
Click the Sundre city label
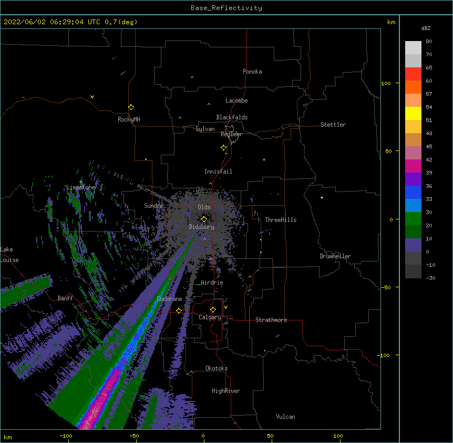153,206
